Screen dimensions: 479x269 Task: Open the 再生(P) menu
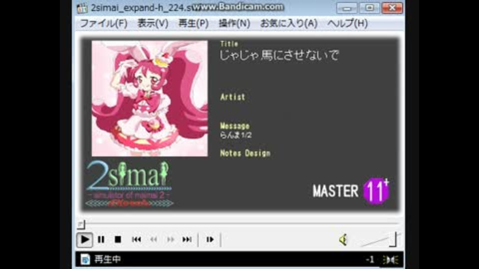194,23
